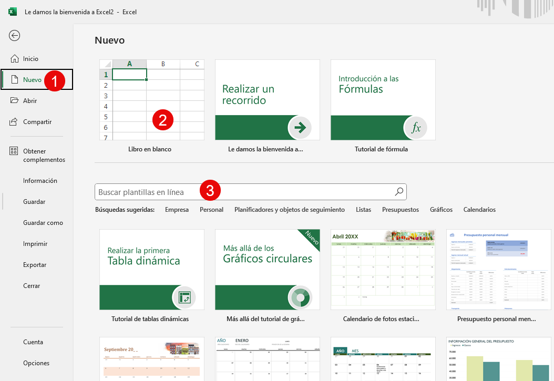This screenshot has width=554, height=381.
Task: Click the Nuevo page heading
Action: point(109,40)
